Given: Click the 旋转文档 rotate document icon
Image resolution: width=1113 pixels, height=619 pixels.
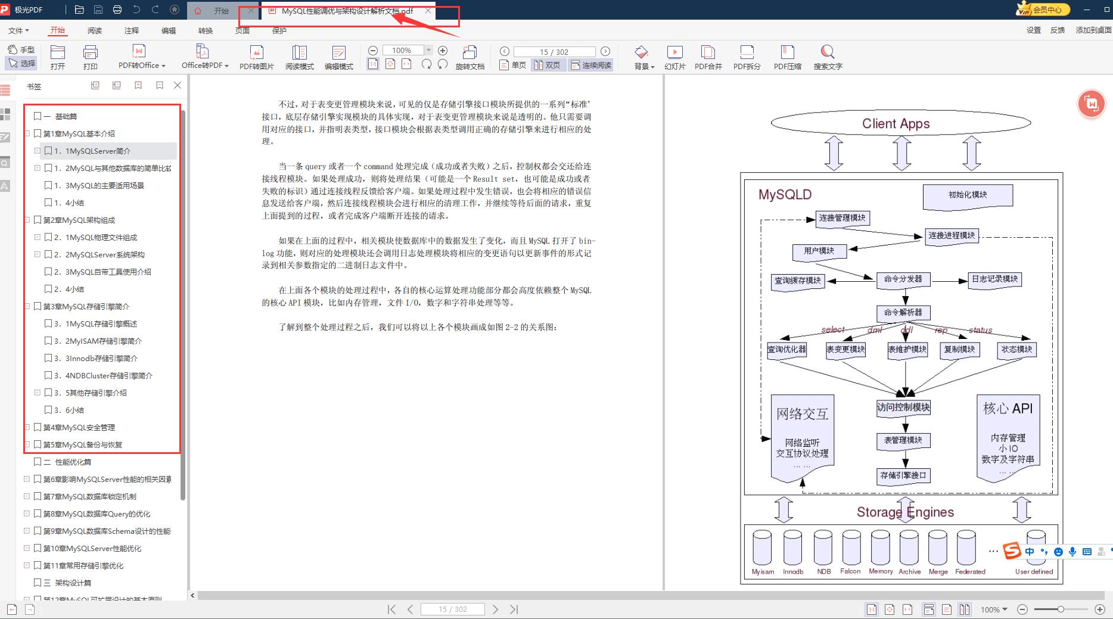Looking at the screenshot, I should coord(470,57).
